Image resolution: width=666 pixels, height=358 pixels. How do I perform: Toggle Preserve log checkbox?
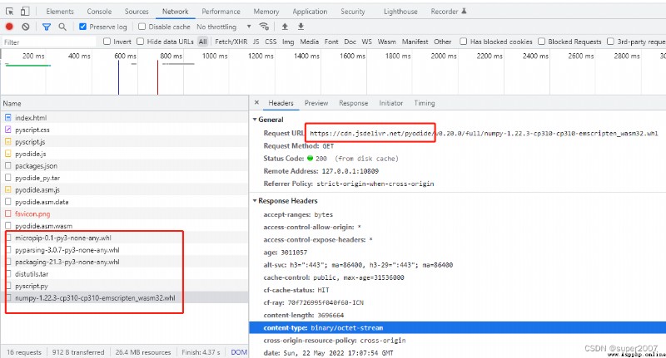(x=82, y=27)
